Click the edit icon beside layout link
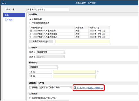139x101 pixels. point(75,88)
